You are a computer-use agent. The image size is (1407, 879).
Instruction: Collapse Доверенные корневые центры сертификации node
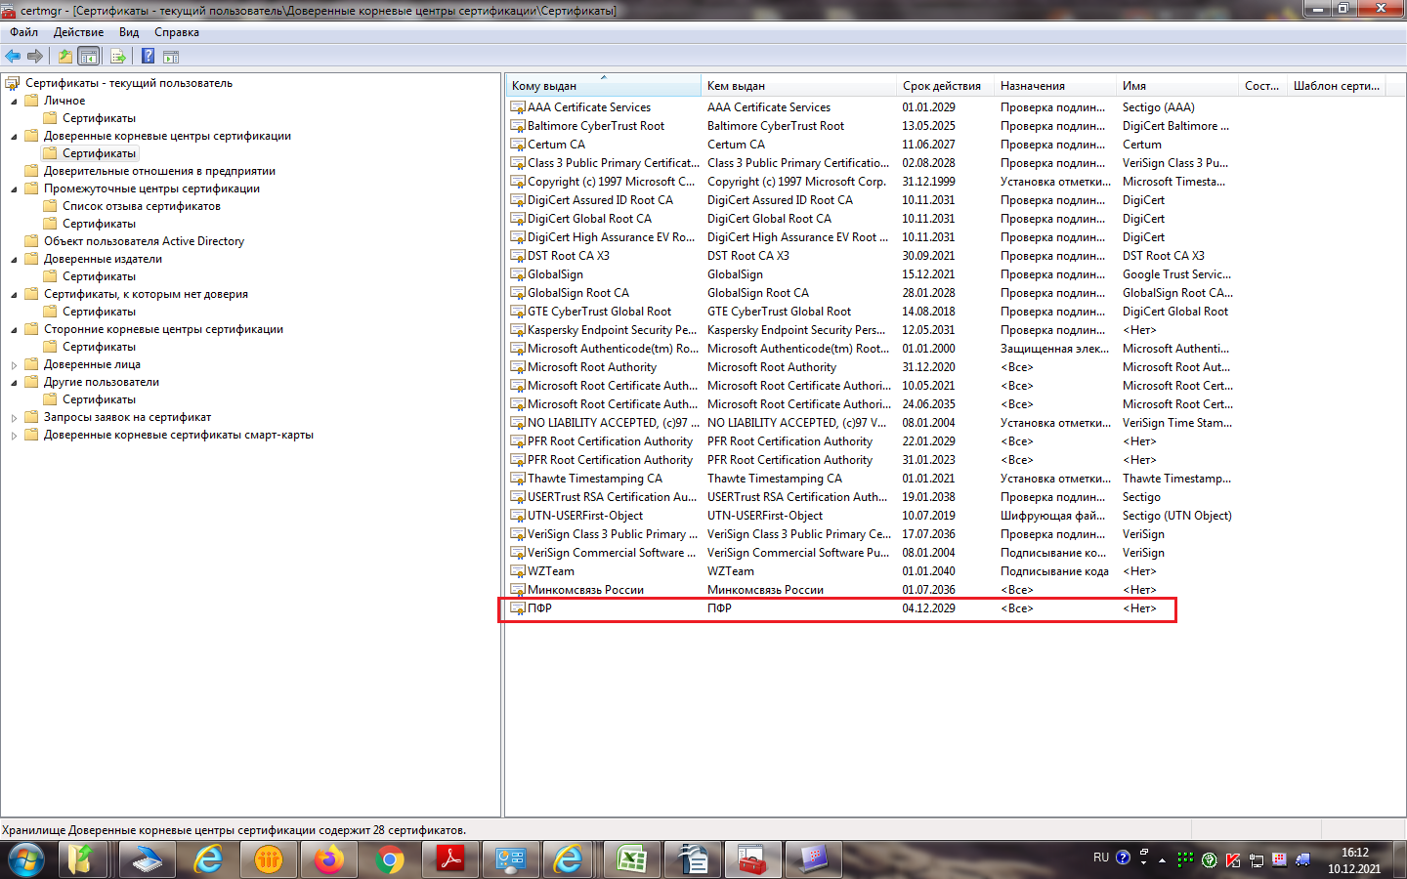tap(14, 137)
